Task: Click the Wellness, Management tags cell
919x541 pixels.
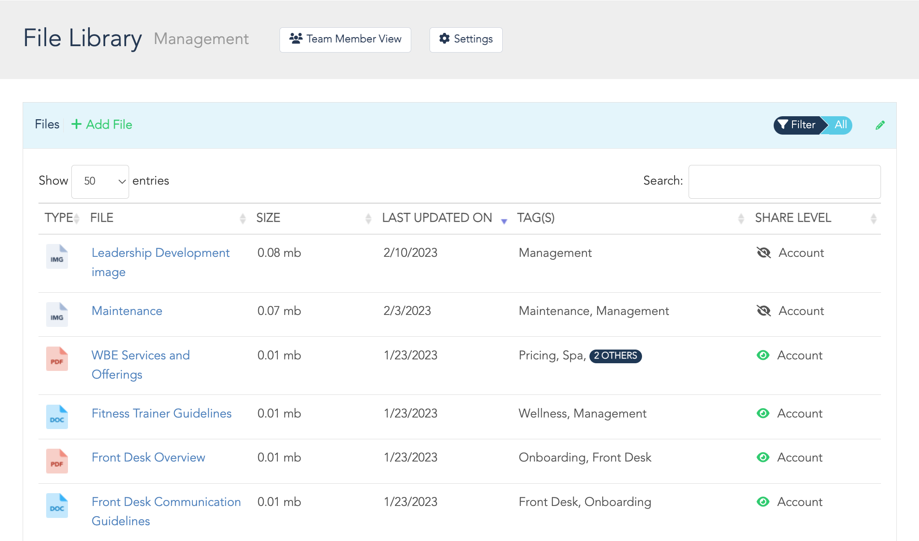Action: (583, 413)
